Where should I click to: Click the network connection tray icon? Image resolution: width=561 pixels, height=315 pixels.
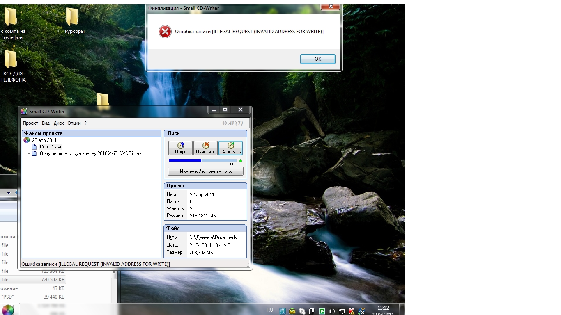[x=342, y=311]
